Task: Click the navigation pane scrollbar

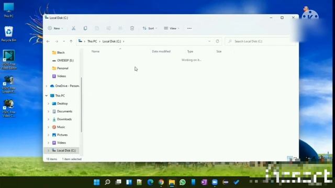Action: (x=82, y=104)
